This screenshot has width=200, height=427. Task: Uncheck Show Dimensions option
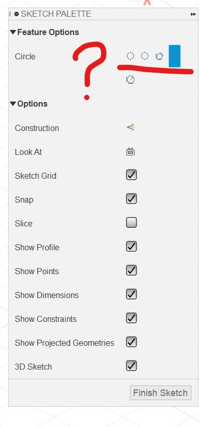131,294
